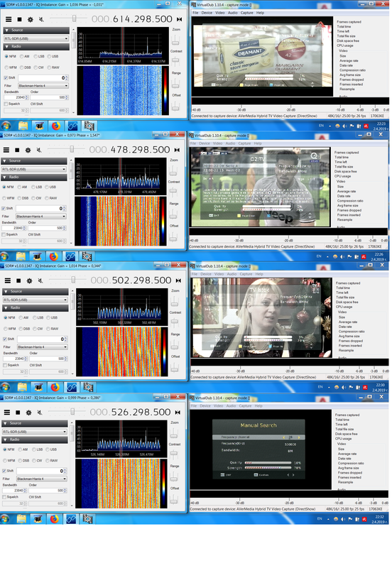Open Video menu in topmost VirtualDub window

click(220, 13)
